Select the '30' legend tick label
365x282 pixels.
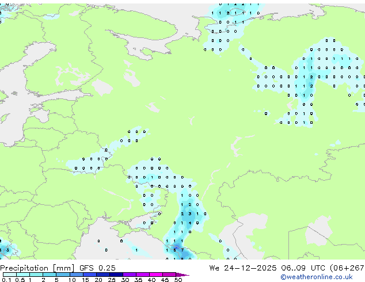point(125,280)
